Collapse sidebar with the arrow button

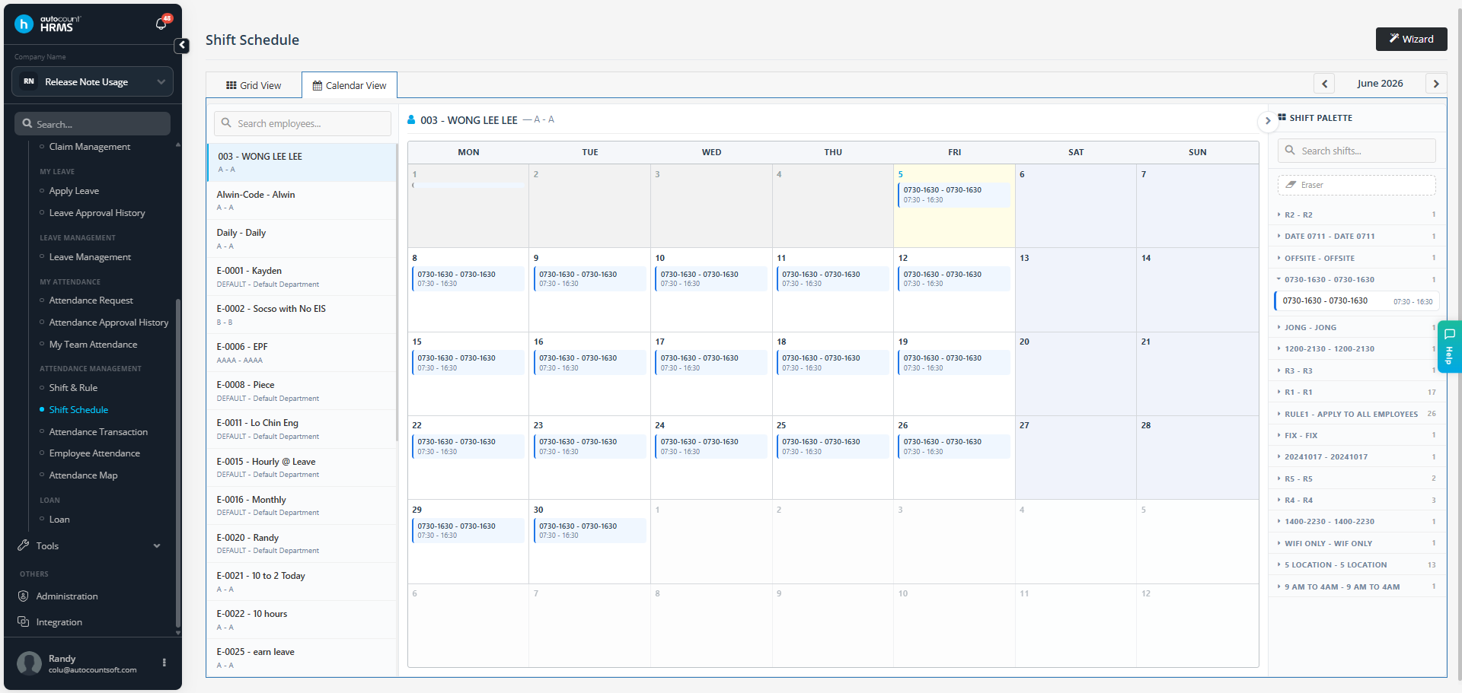182,46
